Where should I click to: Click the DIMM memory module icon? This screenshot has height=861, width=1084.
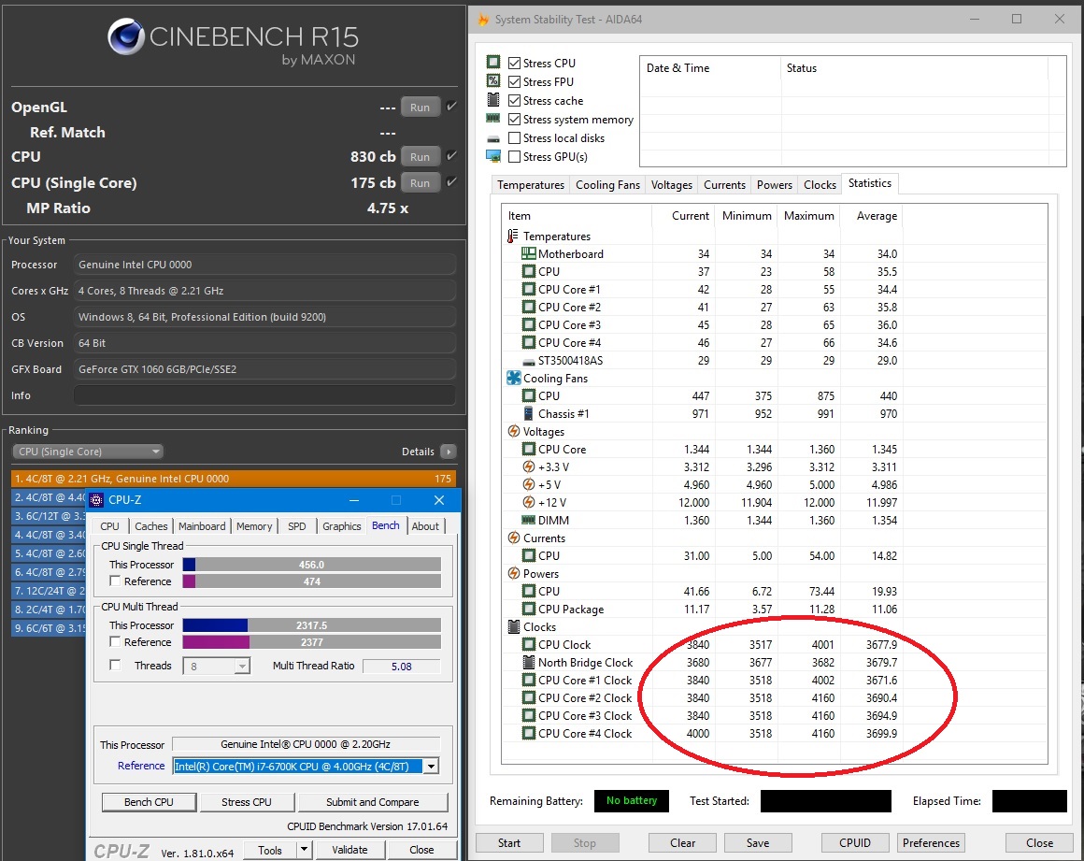click(528, 520)
